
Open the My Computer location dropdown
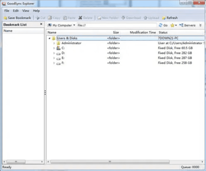point(74,25)
